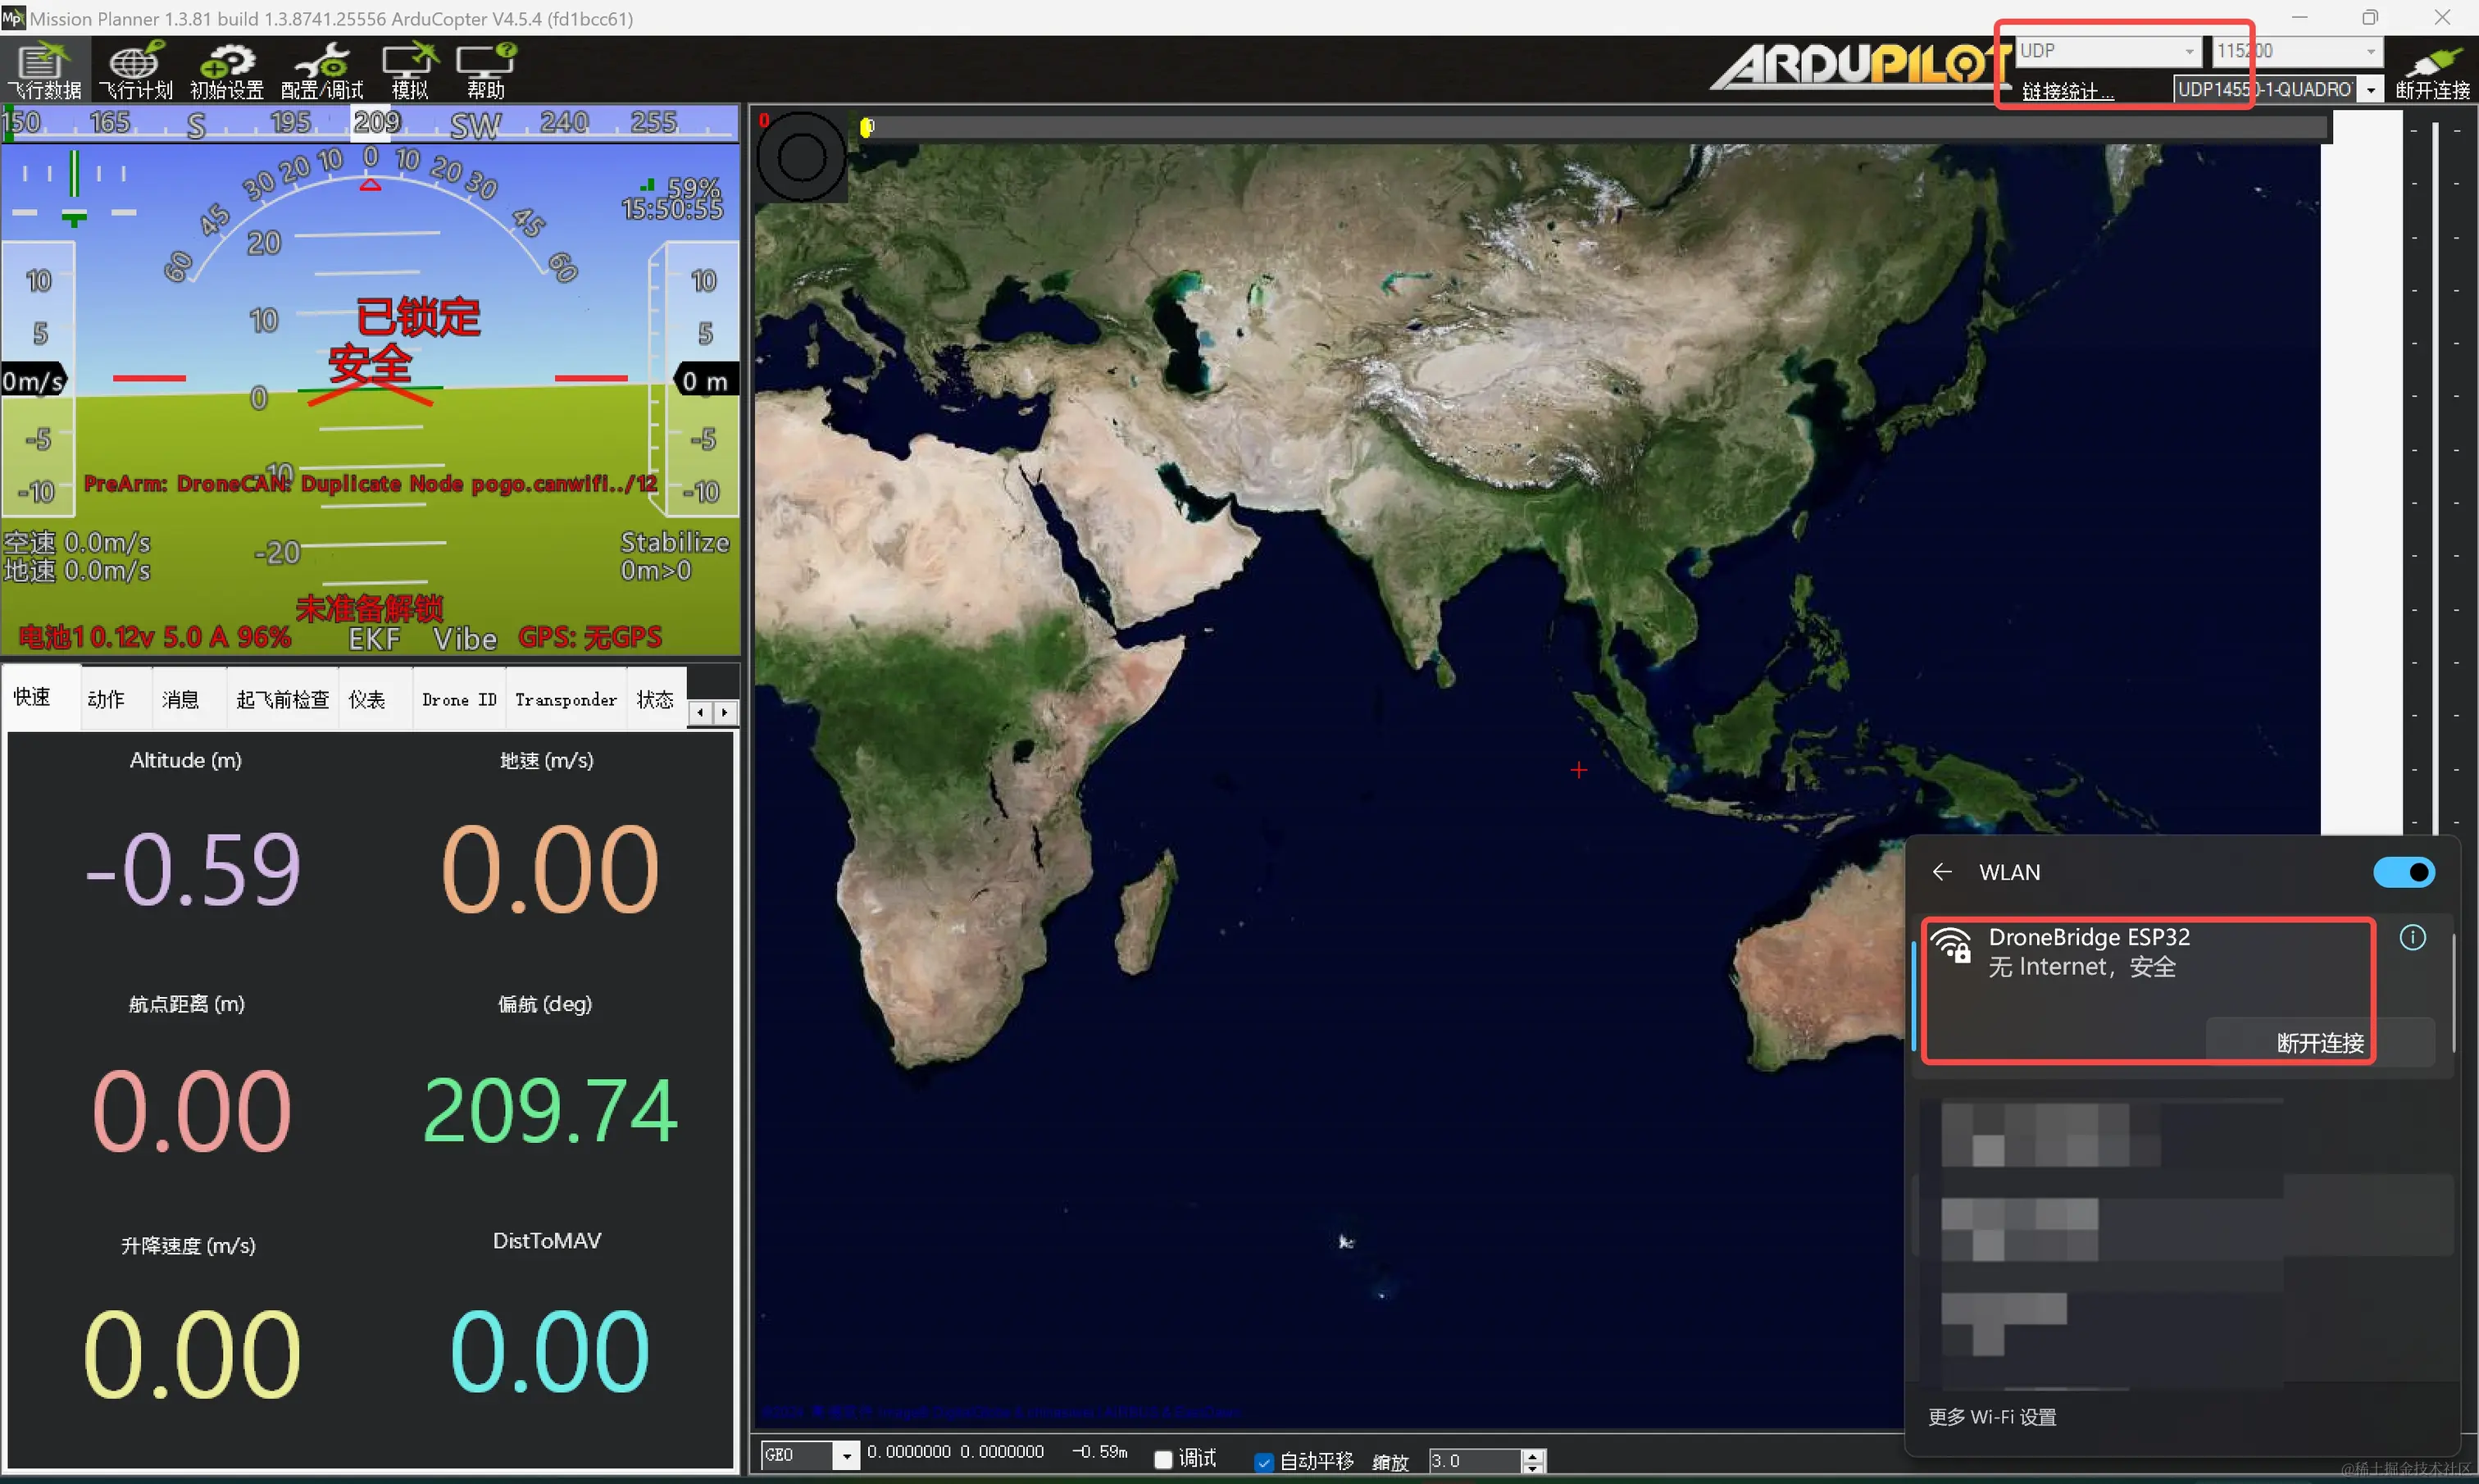Image resolution: width=2479 pixels, height=1484 pixels.
Task: Go back using the WLAN panel arrow
Action: tap(1941, 872)
